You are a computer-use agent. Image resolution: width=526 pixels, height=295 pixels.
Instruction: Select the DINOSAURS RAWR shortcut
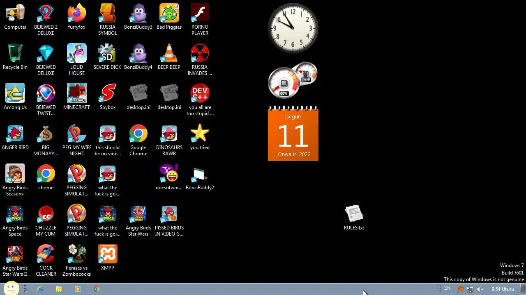169,140
